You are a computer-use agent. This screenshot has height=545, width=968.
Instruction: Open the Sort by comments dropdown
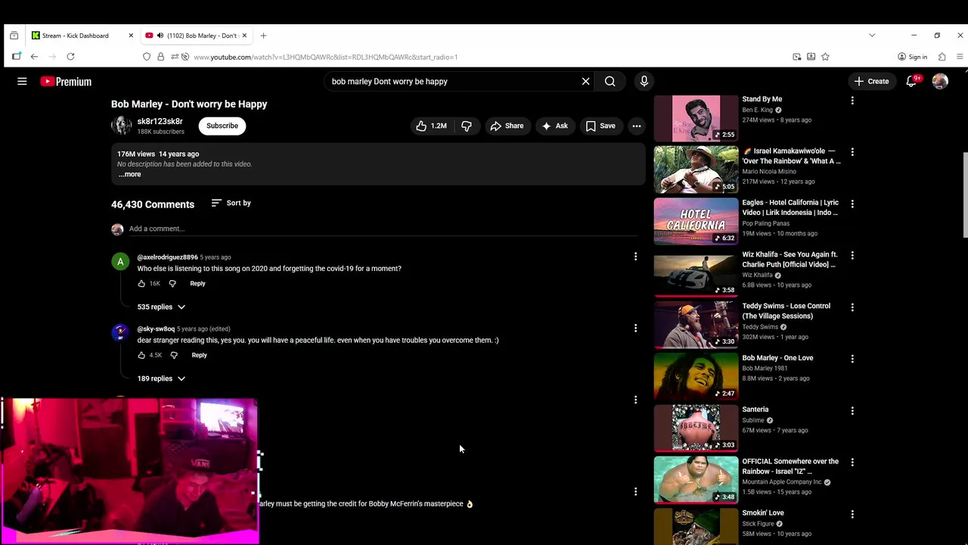coord(231,203)
